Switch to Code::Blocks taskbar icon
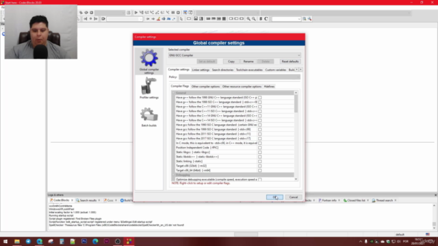 pos(129,241)
